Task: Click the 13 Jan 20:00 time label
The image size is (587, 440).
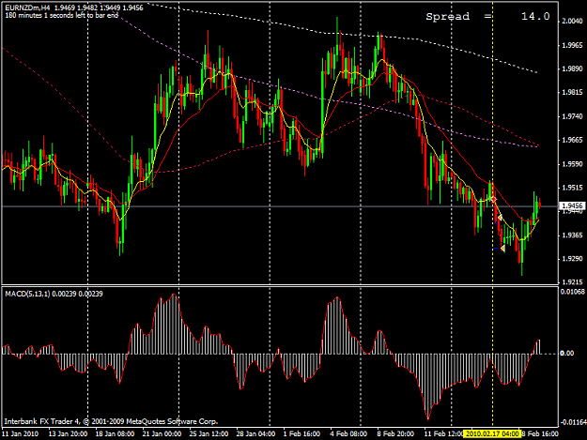Action: [x=68, y=433]
